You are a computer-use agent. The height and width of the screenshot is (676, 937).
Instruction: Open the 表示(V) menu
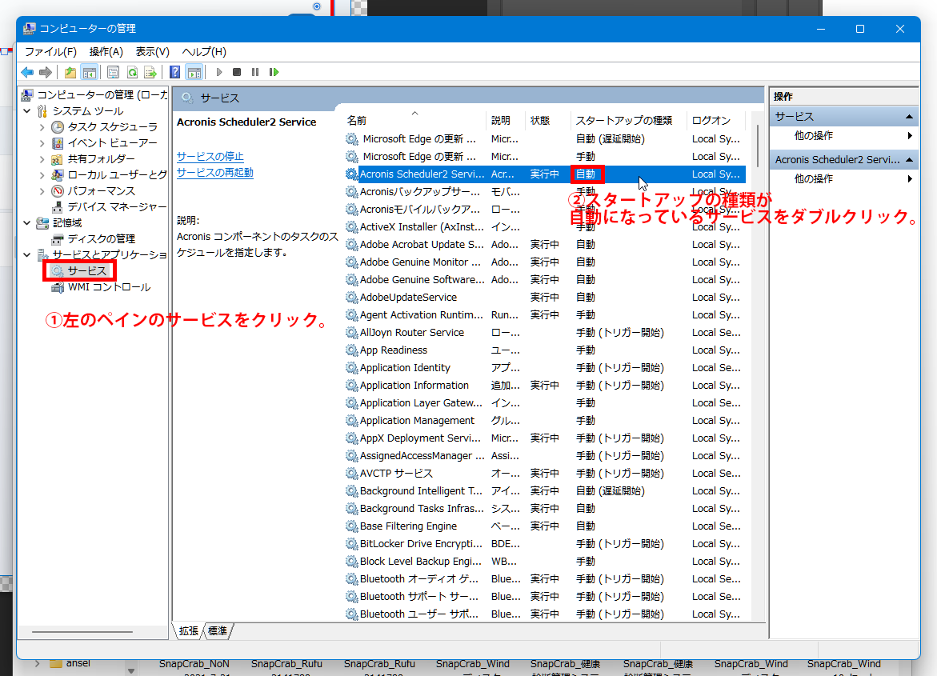(152, 52)
